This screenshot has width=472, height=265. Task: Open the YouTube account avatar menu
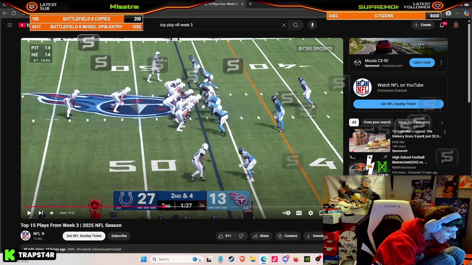click(x=456, y=25)
